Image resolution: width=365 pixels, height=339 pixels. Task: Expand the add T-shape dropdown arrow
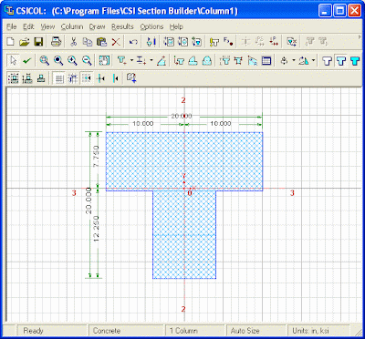pyautogui.click(x=131, y=61)
